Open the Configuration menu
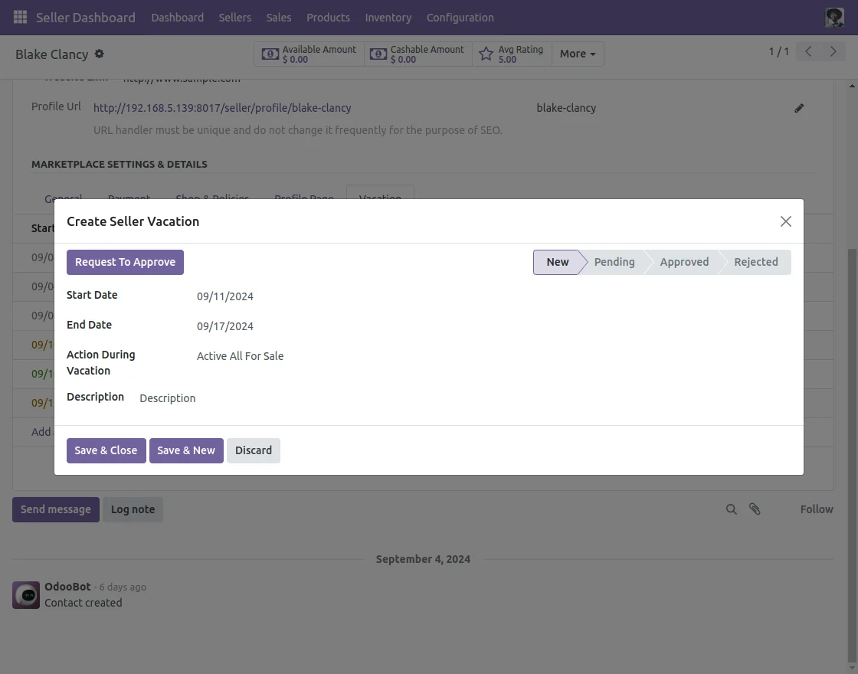This screenshot has width=858, height=674. [x=460, y=17]
